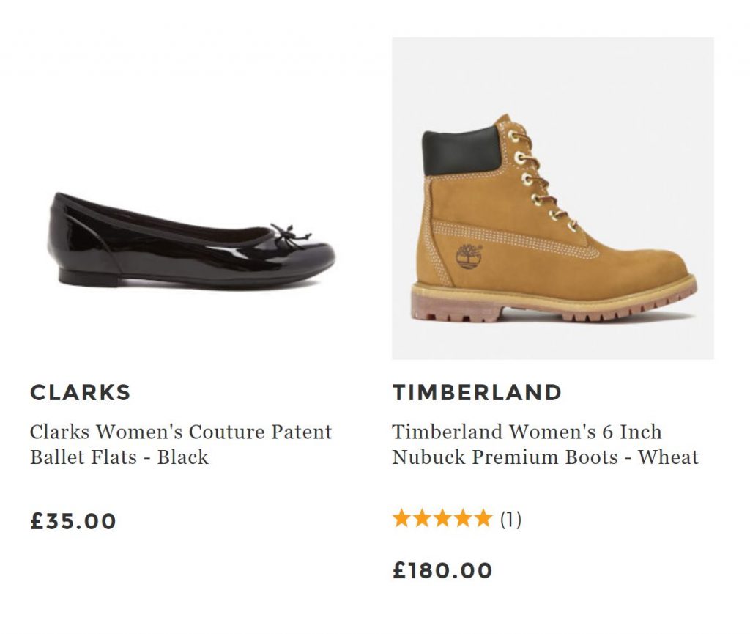The width and height of the screenshot is (750, 634).
Task: Click the third orange rating star
Action: click(x=442, y=520)
